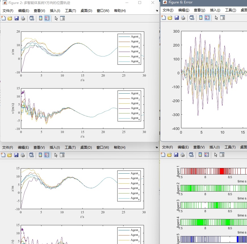Open 插入(I) menu in Figure 2 window
The image size is (247, 244).
[55, 11]
